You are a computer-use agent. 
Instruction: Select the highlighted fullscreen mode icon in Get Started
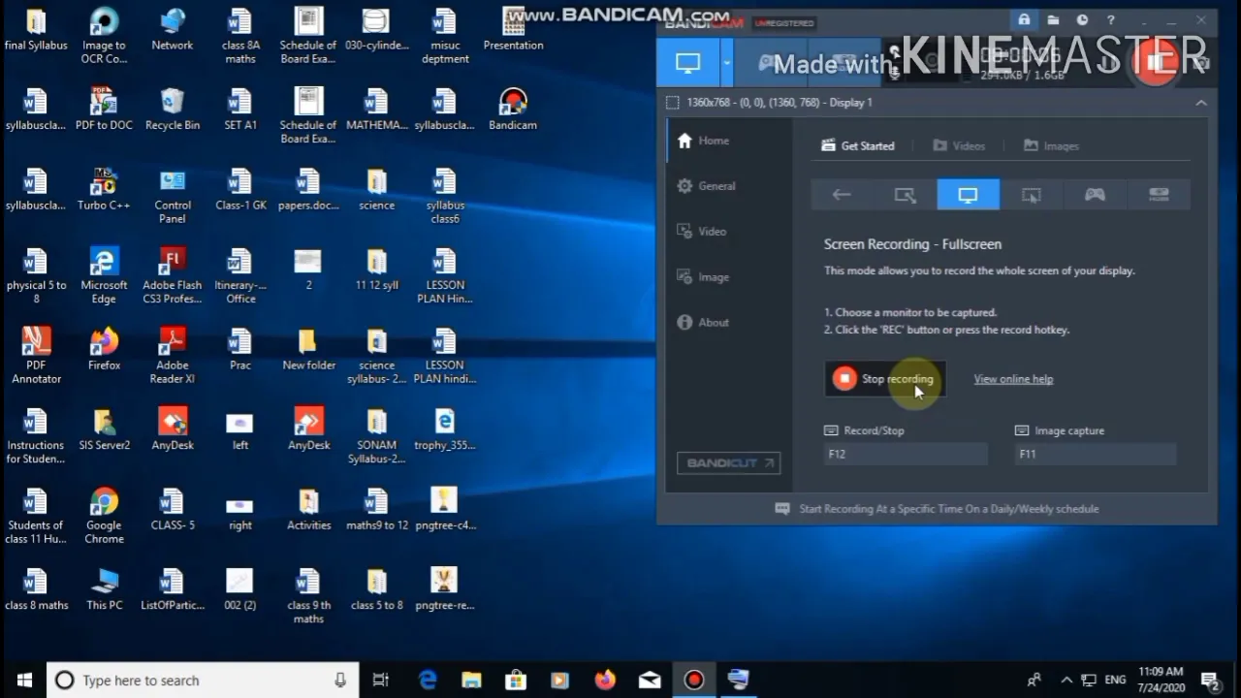point(968,195)
